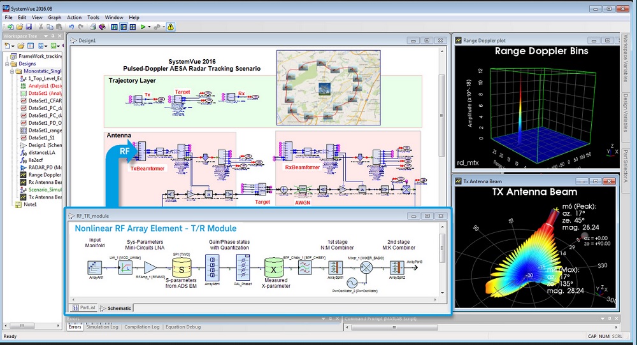Click RF_TR_module horizontal scrollbar track
This screenshot has width=637, height=345.
pyautogui.click(x=254, y=300)
